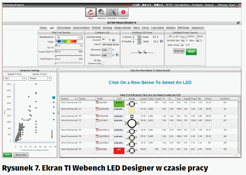Click the PDF icon for part G42180
246x175 pixels.
[97, 102]
